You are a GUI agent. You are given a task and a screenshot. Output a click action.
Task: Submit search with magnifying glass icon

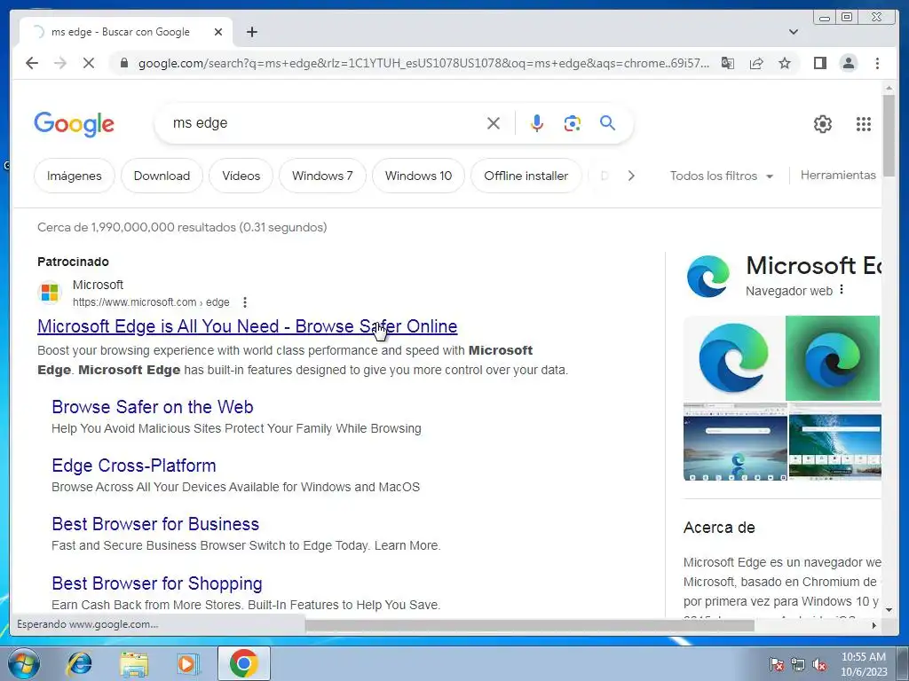coord(607,122)
